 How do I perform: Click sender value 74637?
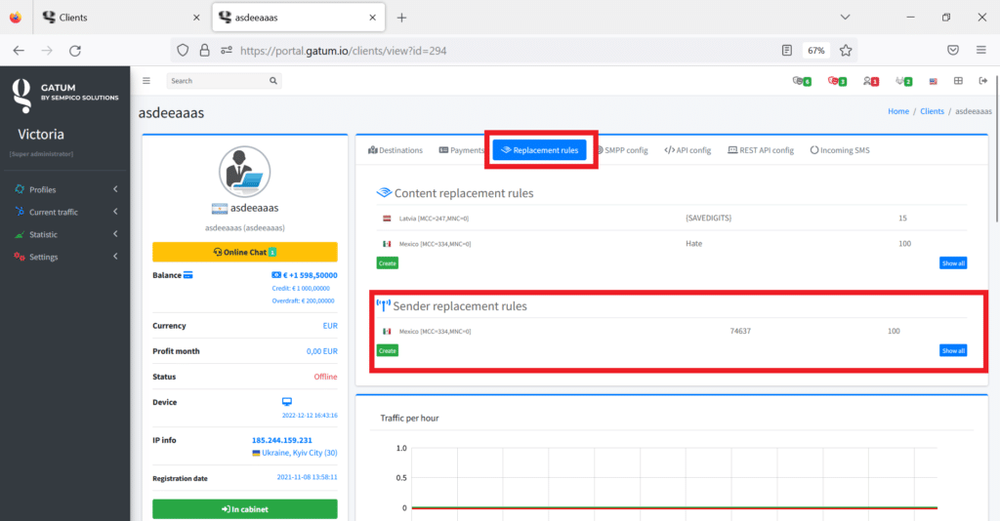(x=740, y=331)
